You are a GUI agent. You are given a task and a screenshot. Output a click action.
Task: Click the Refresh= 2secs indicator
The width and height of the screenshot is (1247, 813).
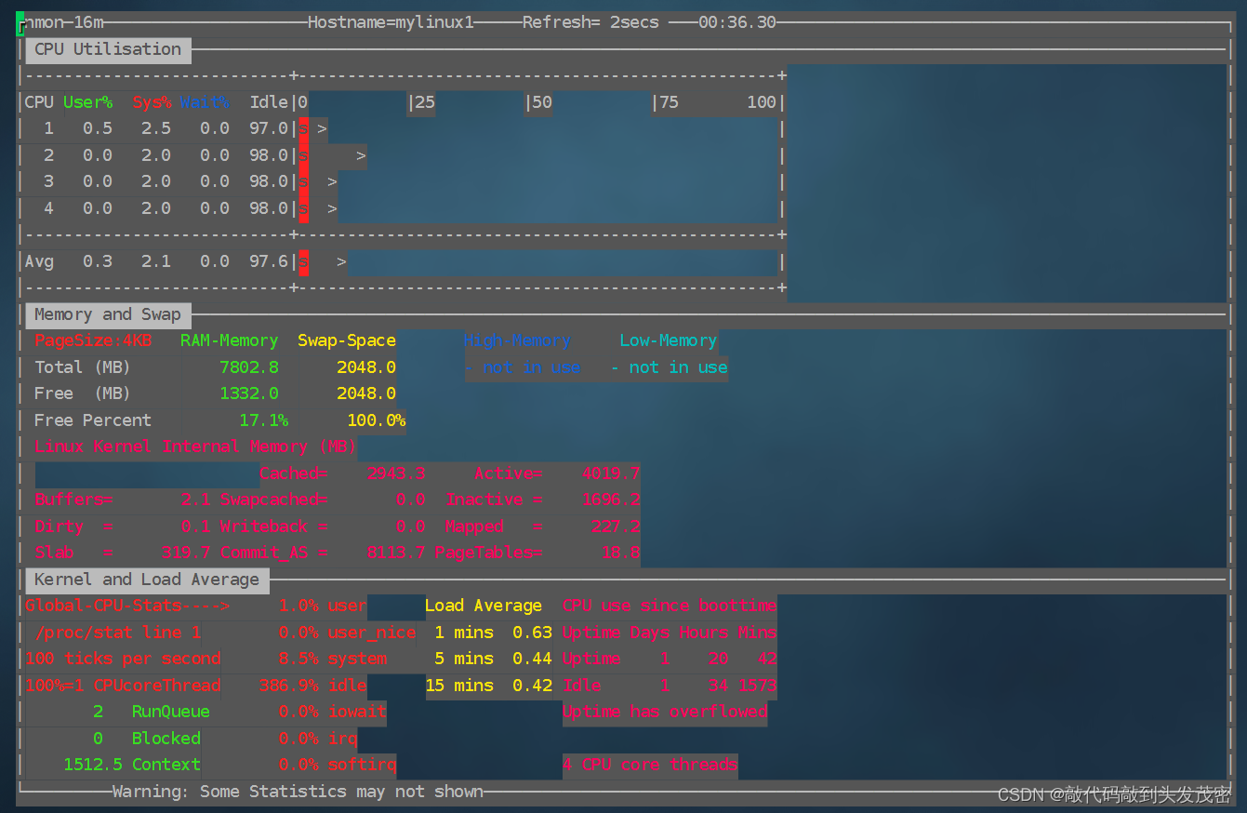click(x=590, y=22)
